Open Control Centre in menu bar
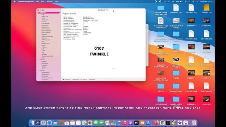This screenshot has width=226, height=127. tap(193, 1)
